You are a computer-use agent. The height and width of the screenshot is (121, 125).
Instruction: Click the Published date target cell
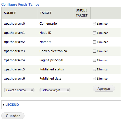51,79
